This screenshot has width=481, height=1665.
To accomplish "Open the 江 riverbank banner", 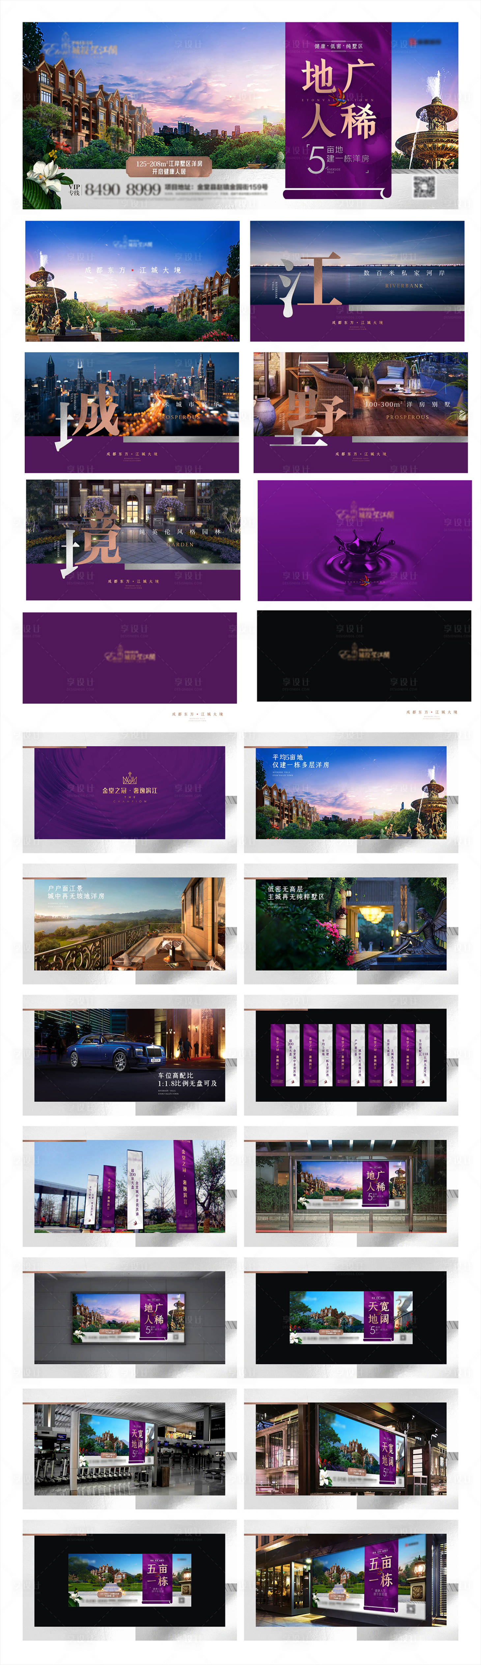I will [x=357, y=281].
